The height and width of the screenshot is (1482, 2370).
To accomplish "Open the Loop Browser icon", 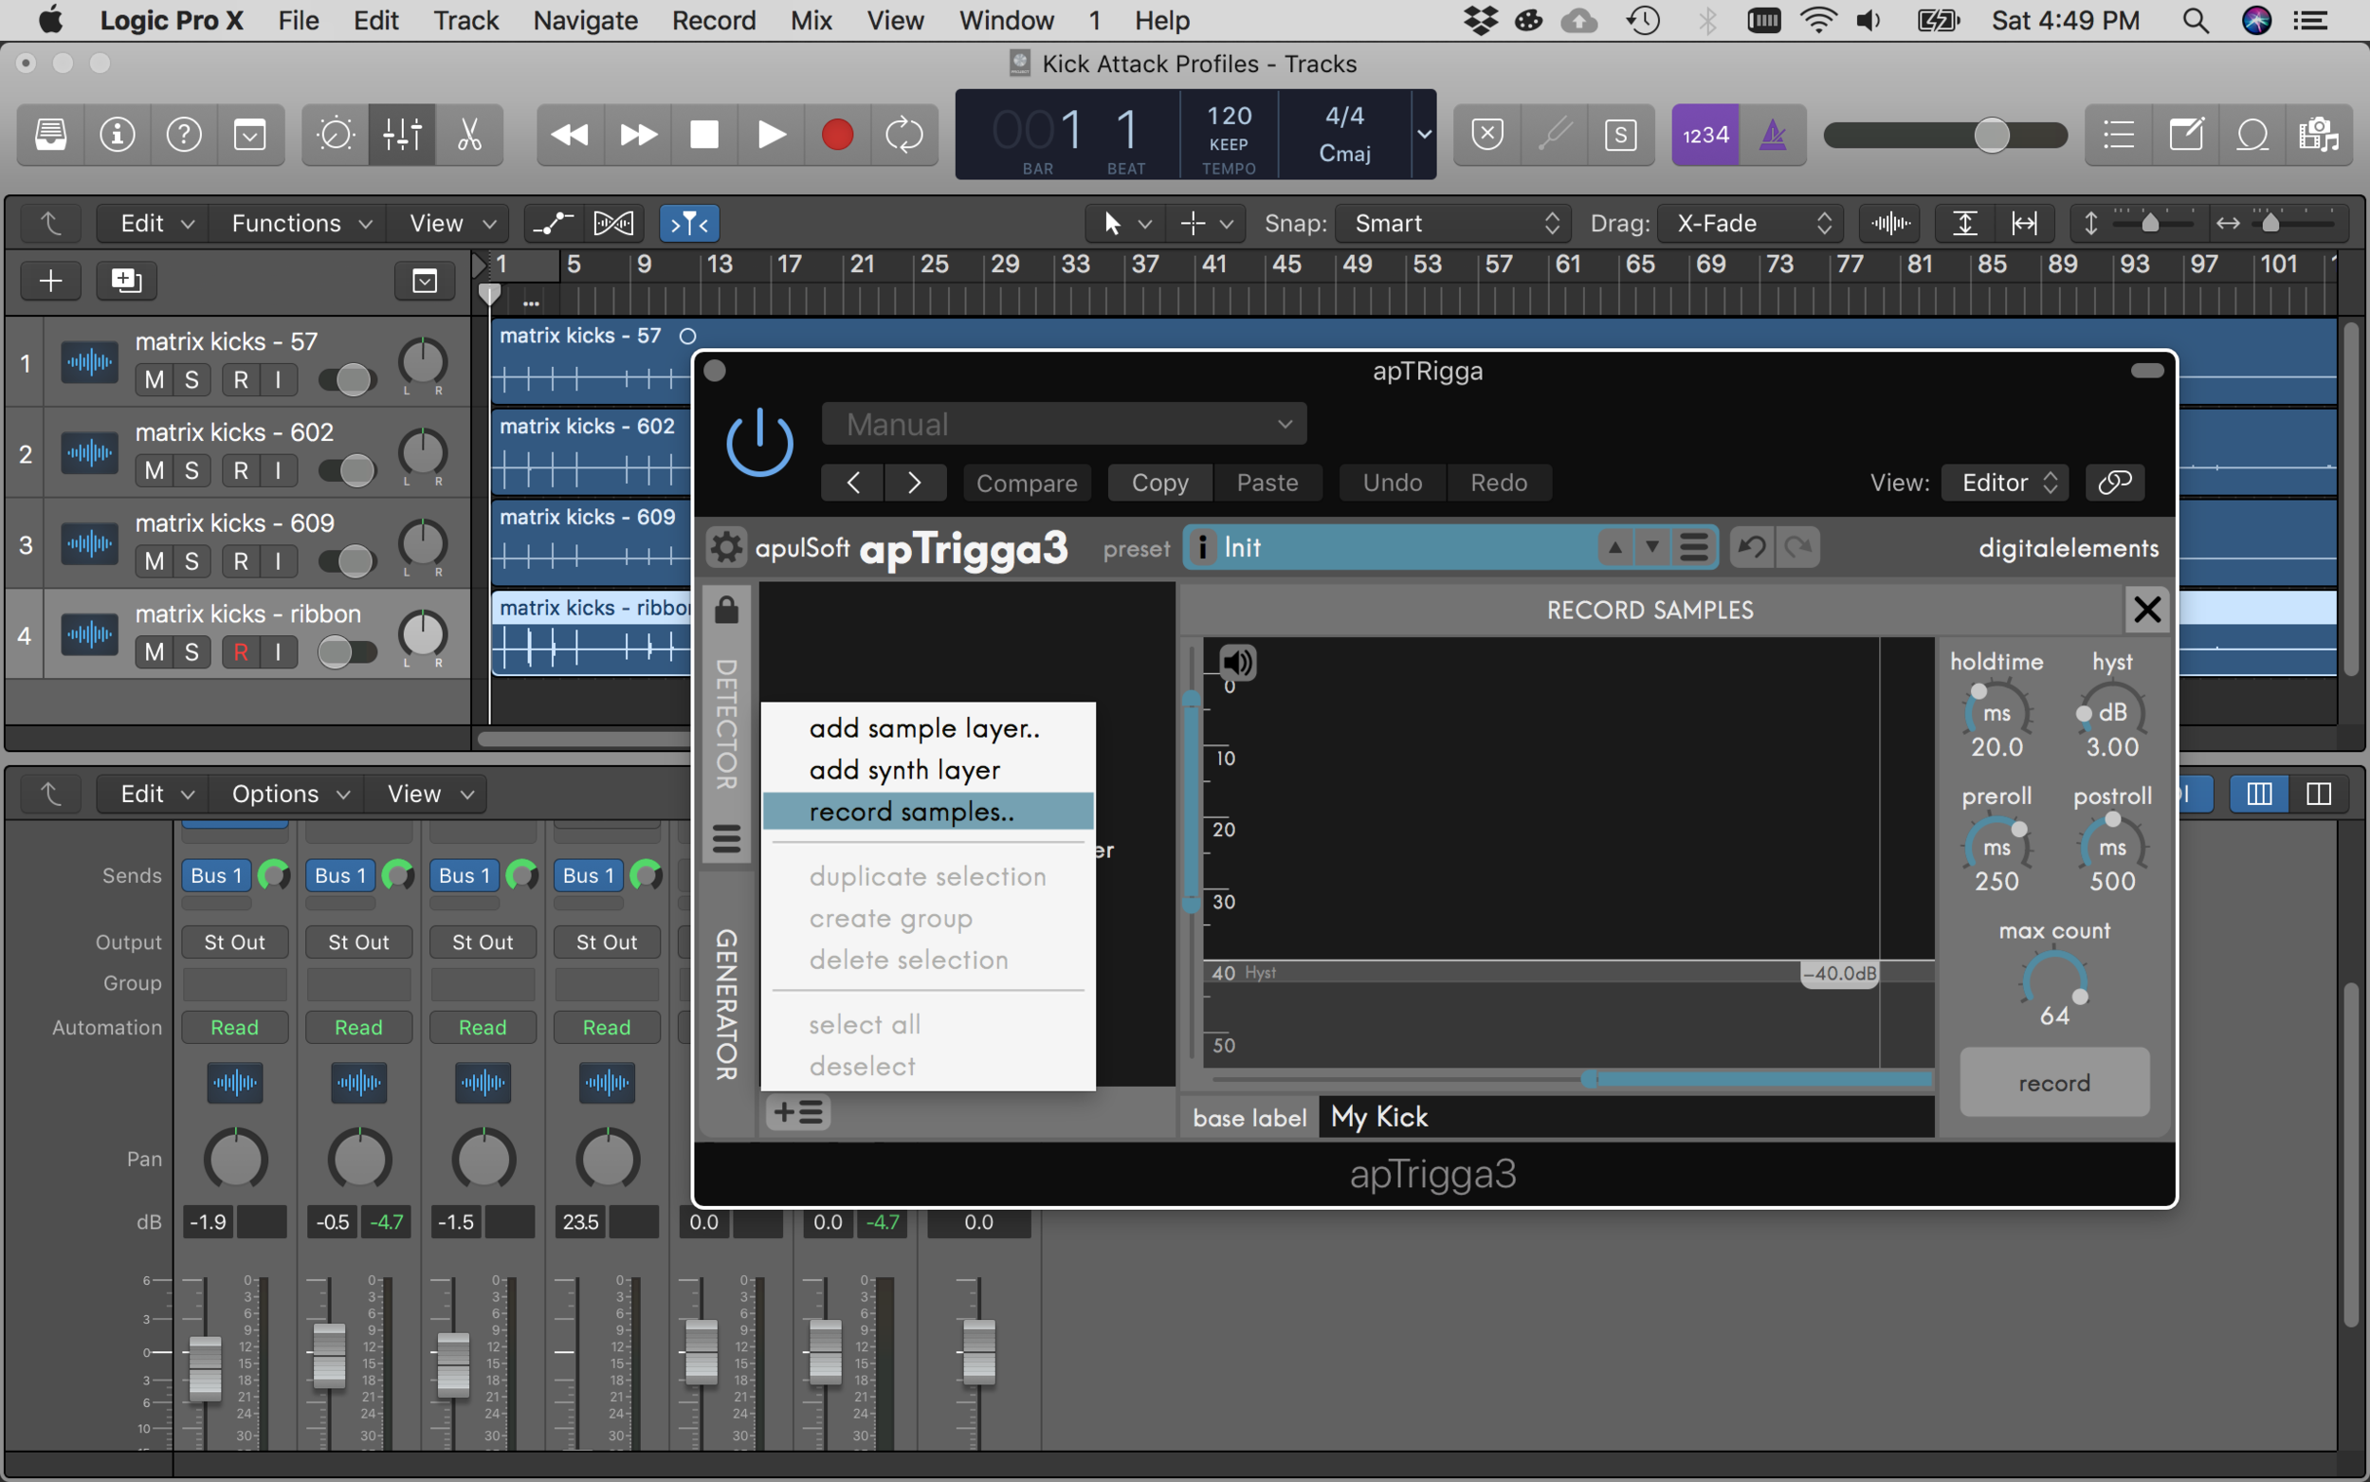I will 2252,135.
